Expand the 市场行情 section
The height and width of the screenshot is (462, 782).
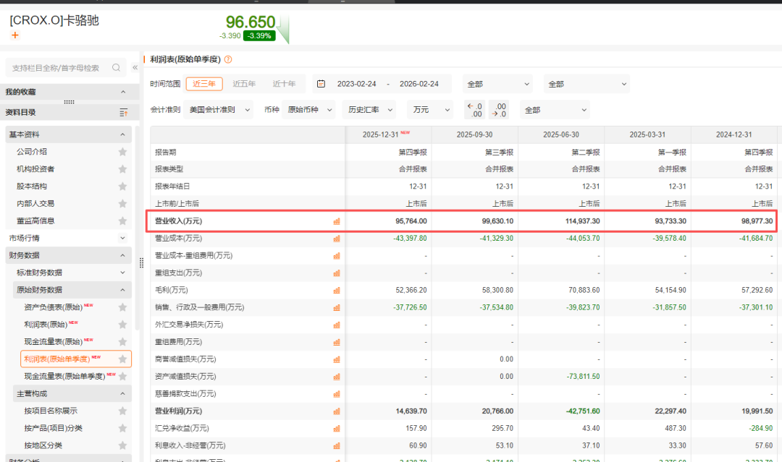[122, 238]
